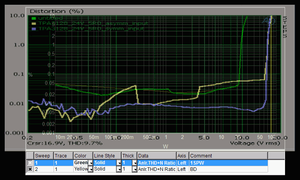
Task: Select the 1SPW comment cell
Action: 228,163
